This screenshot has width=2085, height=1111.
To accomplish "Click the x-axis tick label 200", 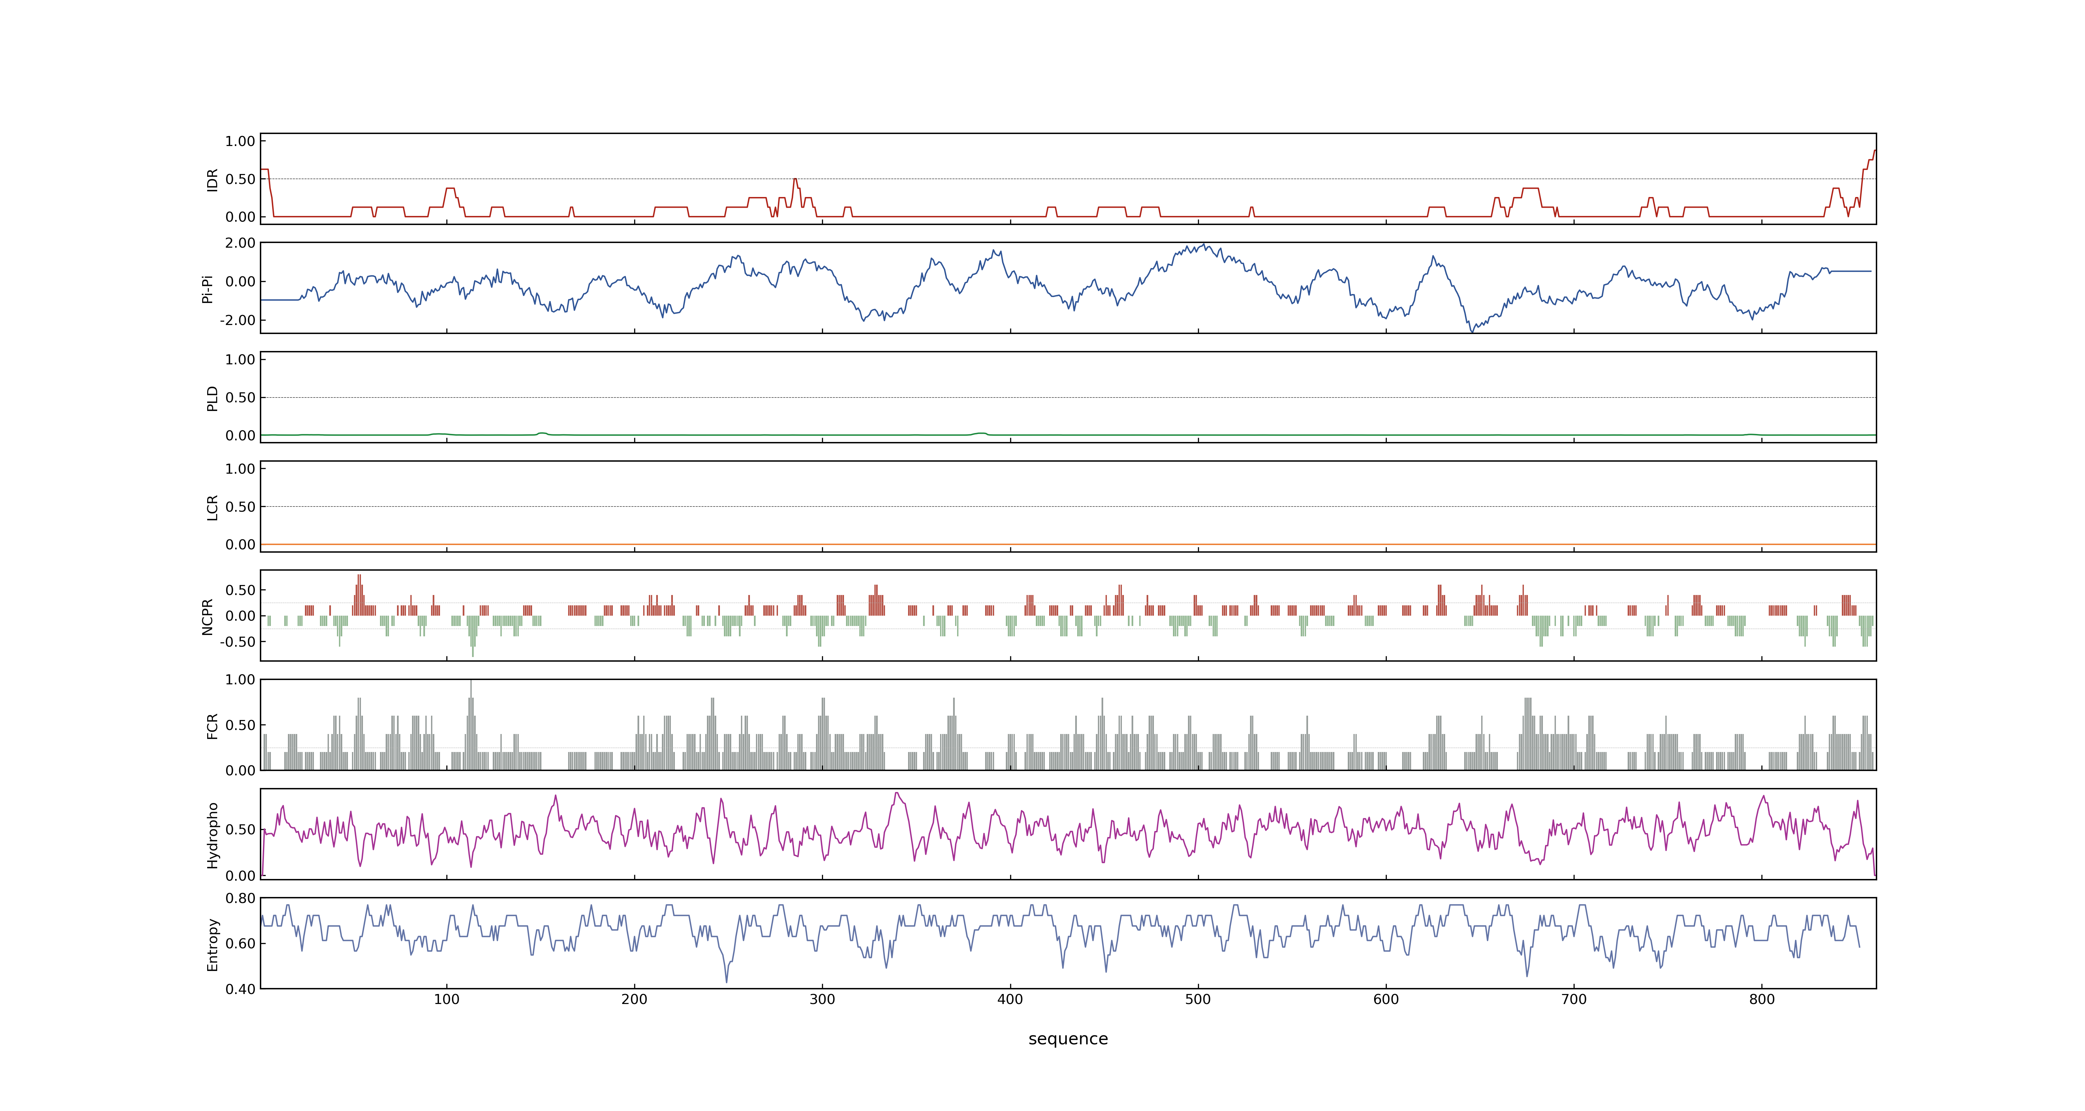I will [x=635, y=999].
